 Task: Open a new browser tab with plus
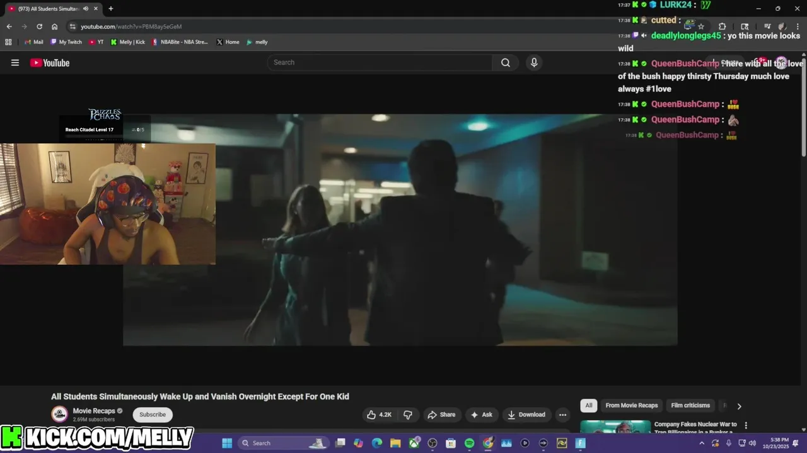coord(111,9)
